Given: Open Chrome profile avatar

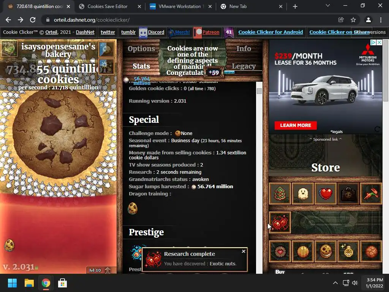Looking at the screenshot, I should tap(368, 20).
